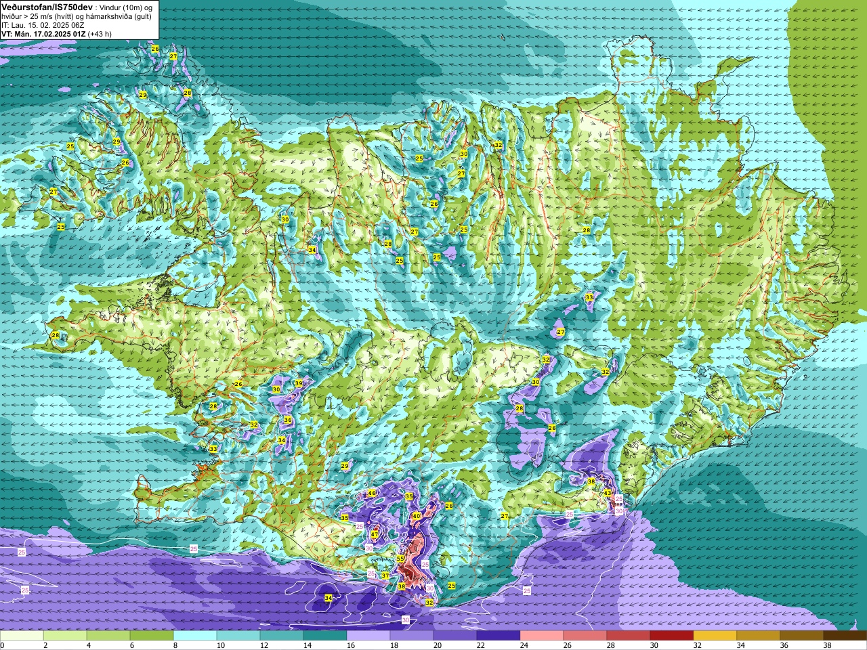This screenshot has width=867, height=650.
Task: Click the "22" tick label on colour scale
Action: 481,645
